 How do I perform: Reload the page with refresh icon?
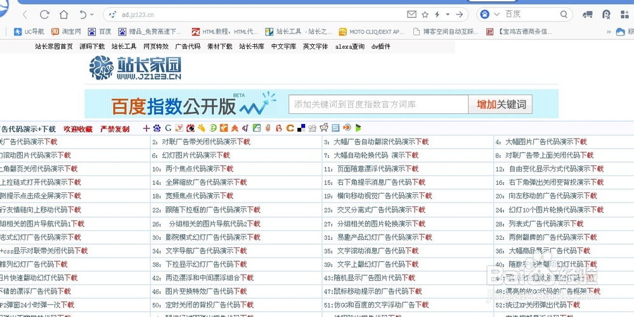click(x=44, y=15)
